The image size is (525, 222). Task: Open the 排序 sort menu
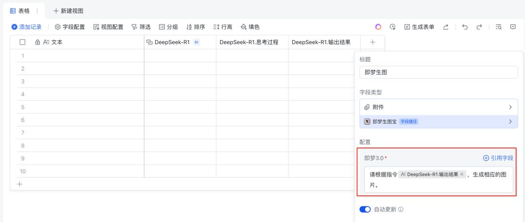pyautogui.click(x=195, y=27)
